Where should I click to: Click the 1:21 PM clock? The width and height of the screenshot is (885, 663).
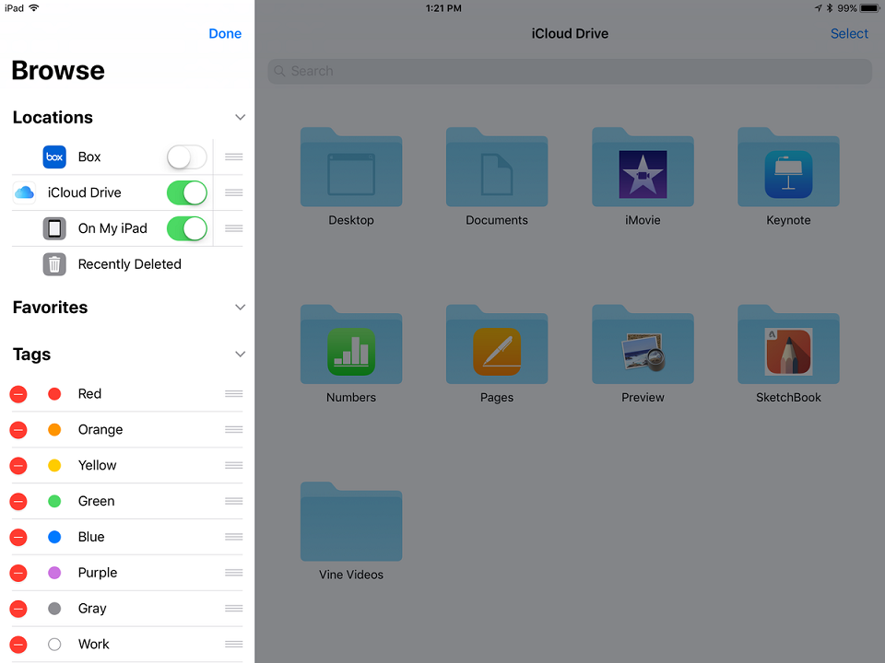click(443, 8)
